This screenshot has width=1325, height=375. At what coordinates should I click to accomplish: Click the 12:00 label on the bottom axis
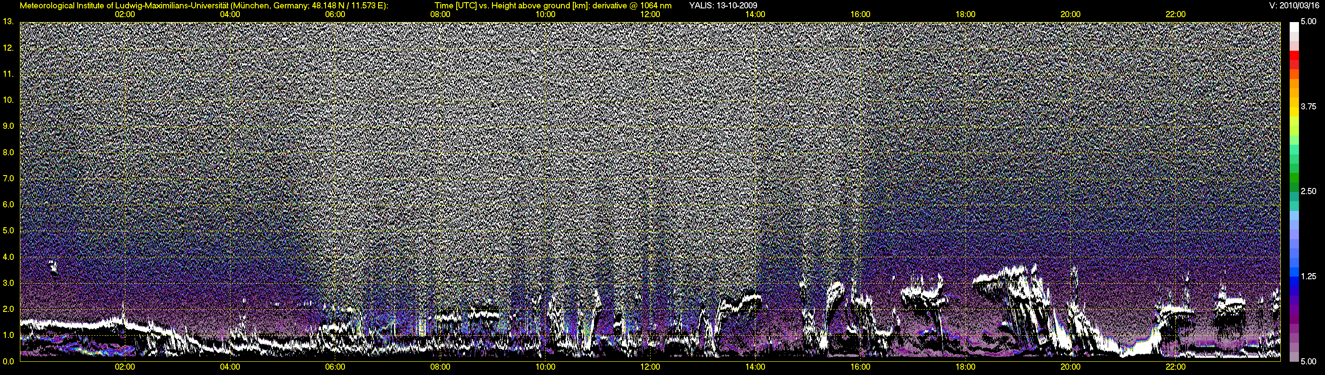pyautogui.click(x=650, y=367)
